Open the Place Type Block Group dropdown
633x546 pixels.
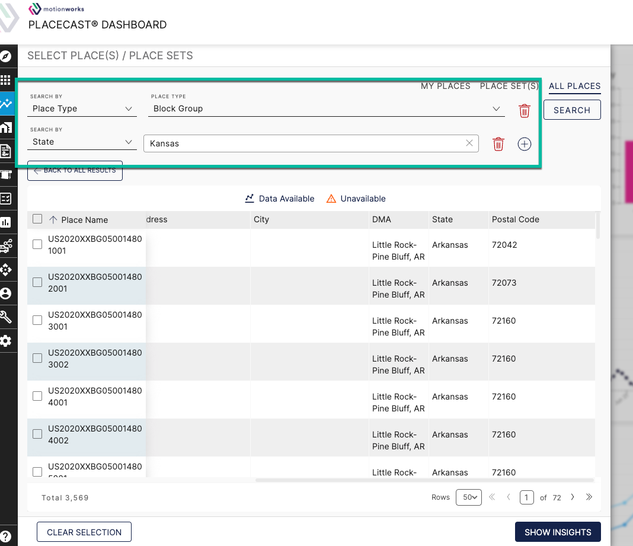tap(326, 108)
